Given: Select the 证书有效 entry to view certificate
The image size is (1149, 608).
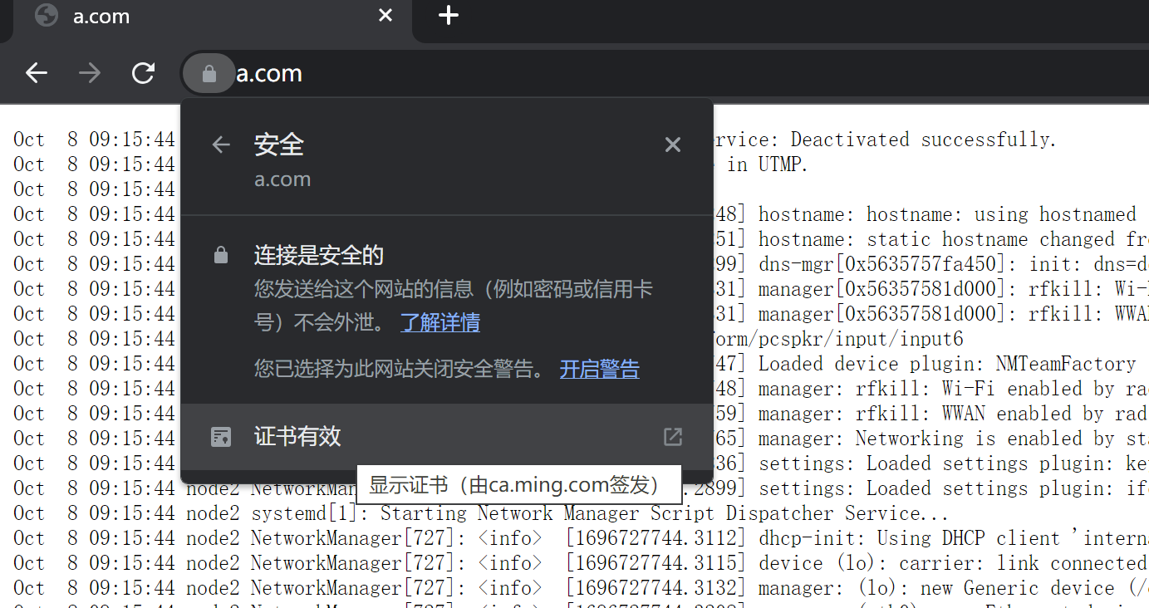Looking at the screenshot, I should tap(297, 435).
